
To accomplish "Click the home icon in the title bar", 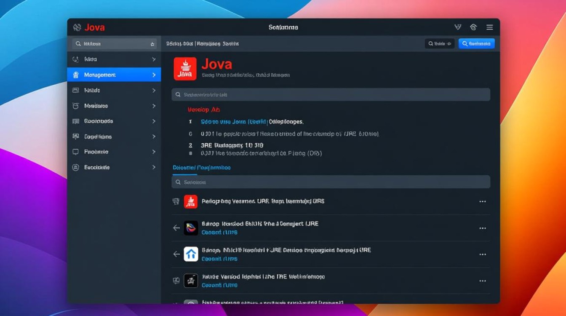I will click(x=473, y=27).
